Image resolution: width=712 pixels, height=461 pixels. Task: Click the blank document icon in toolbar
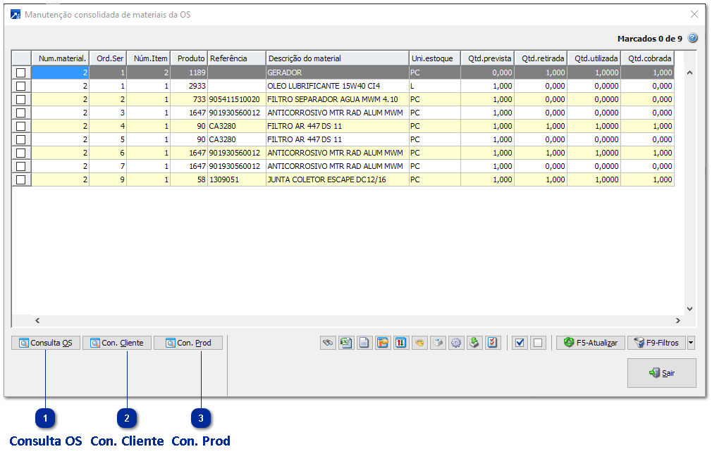pyautogui.click(x=364, y=343)
